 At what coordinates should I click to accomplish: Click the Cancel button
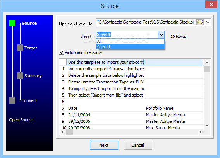(138, 145)
